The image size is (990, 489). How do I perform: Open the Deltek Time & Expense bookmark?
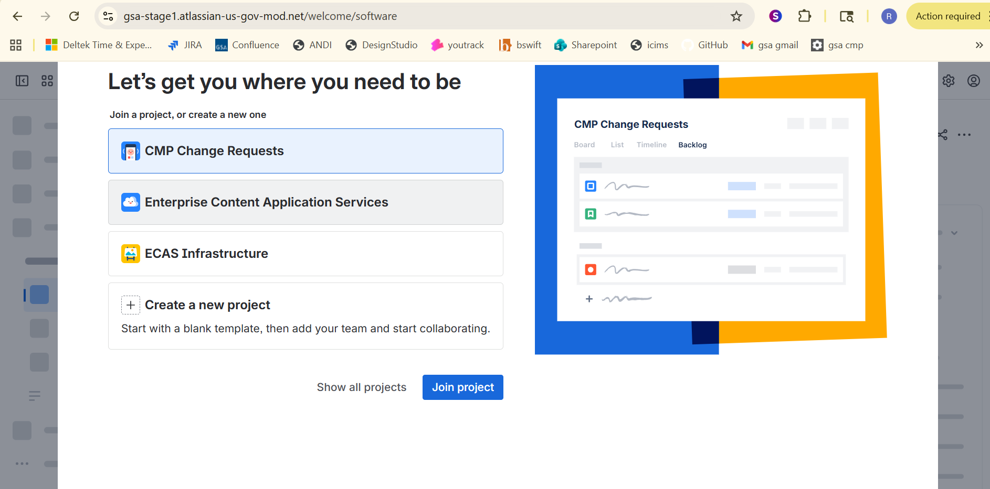pyautogui.click(x=99, y=45)
